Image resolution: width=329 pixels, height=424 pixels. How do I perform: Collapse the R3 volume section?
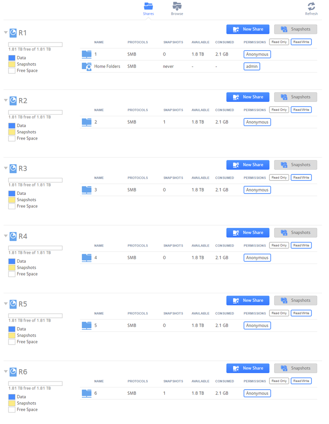point(6,168)
